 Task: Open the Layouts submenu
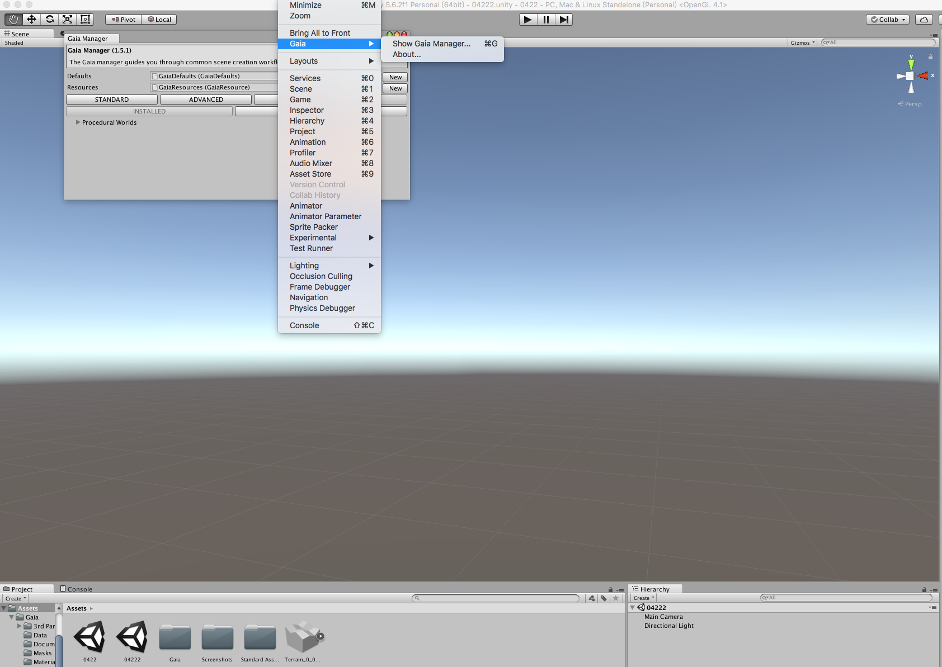pos(329,61)
